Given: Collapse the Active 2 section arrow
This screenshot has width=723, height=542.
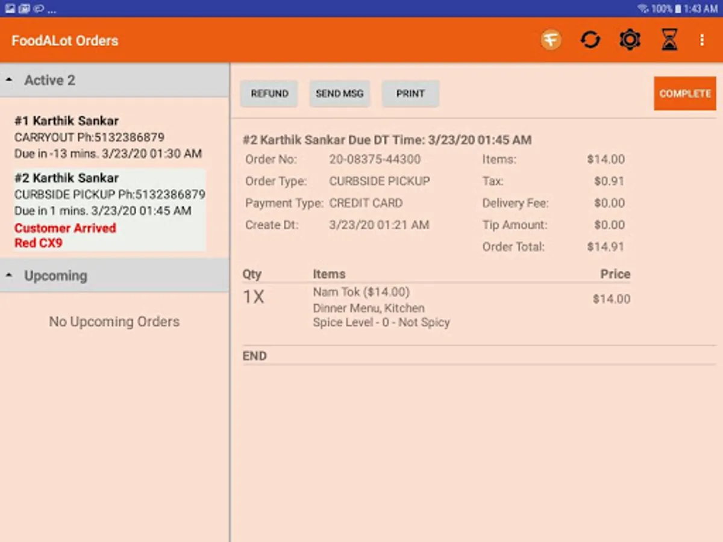Looking at the screenshot, I should (10, 80).
